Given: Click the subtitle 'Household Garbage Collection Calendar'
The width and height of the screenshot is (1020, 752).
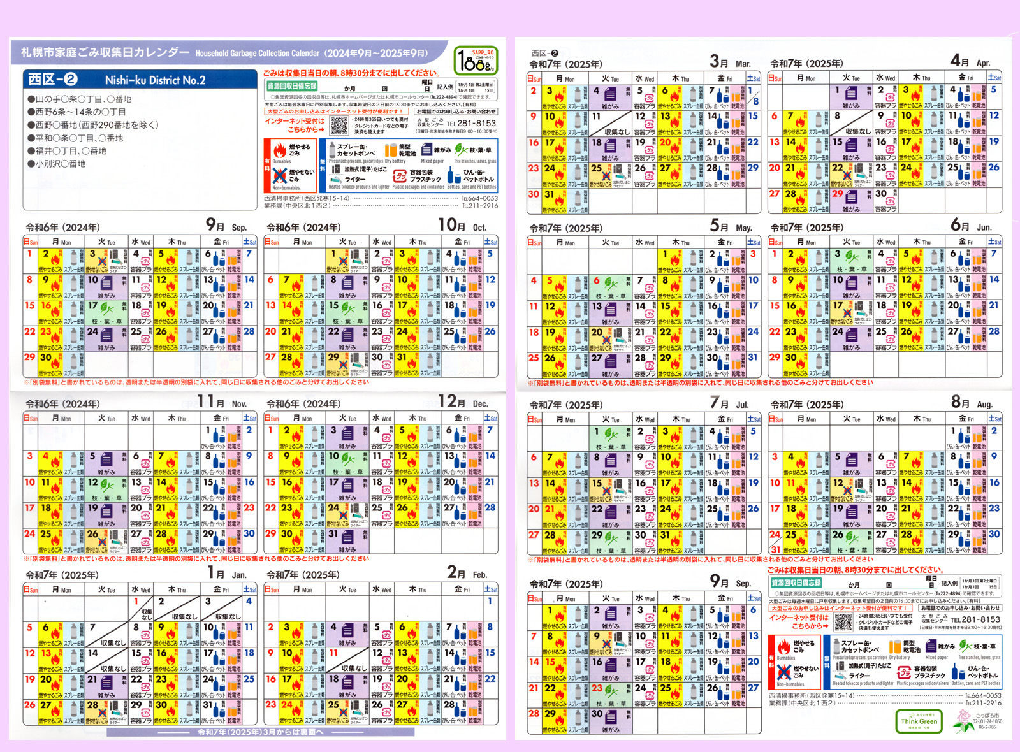Looking at the screenshot, I should pos(258,54).
